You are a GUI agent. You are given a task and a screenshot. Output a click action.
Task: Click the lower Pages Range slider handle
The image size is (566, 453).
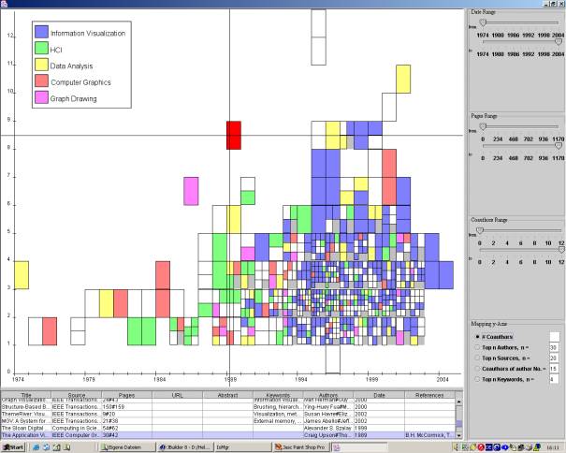click(x=559, y=145)
